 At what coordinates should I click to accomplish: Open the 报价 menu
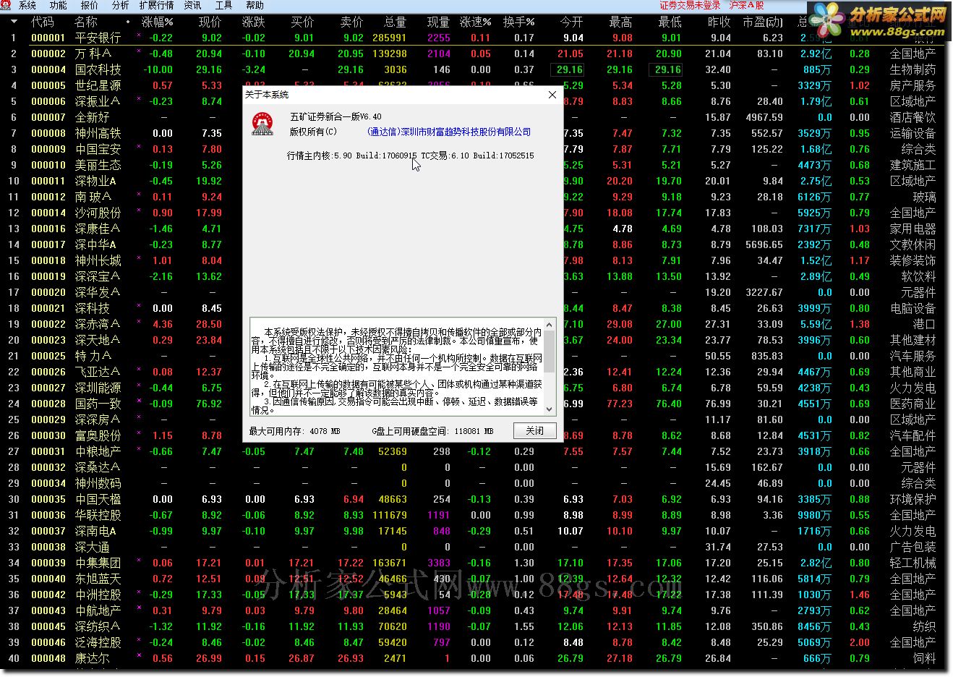(89, 5)
